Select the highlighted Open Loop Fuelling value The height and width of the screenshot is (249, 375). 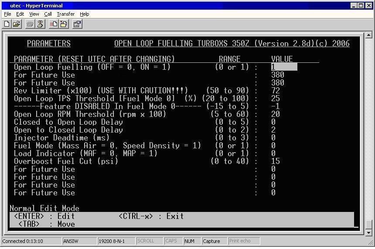[284, 67]
